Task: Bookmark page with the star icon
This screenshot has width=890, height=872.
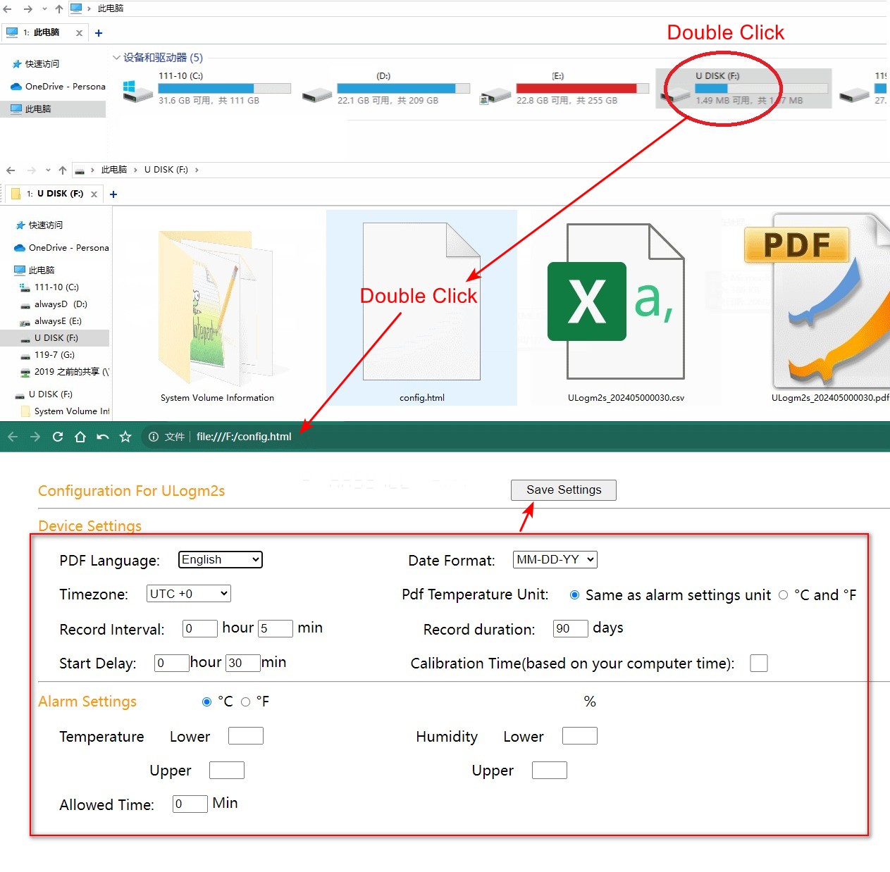Action: [x=125, y=437]
